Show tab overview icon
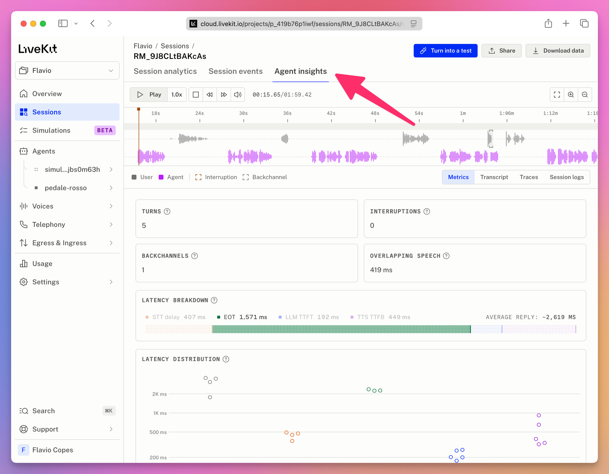The width and height of the screenshot is (609, 474). pos(584,23)
